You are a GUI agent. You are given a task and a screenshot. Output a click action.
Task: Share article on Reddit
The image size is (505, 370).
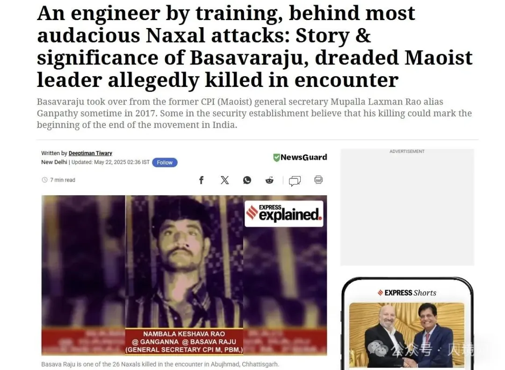pyautogui.click(x=270, y=180)
